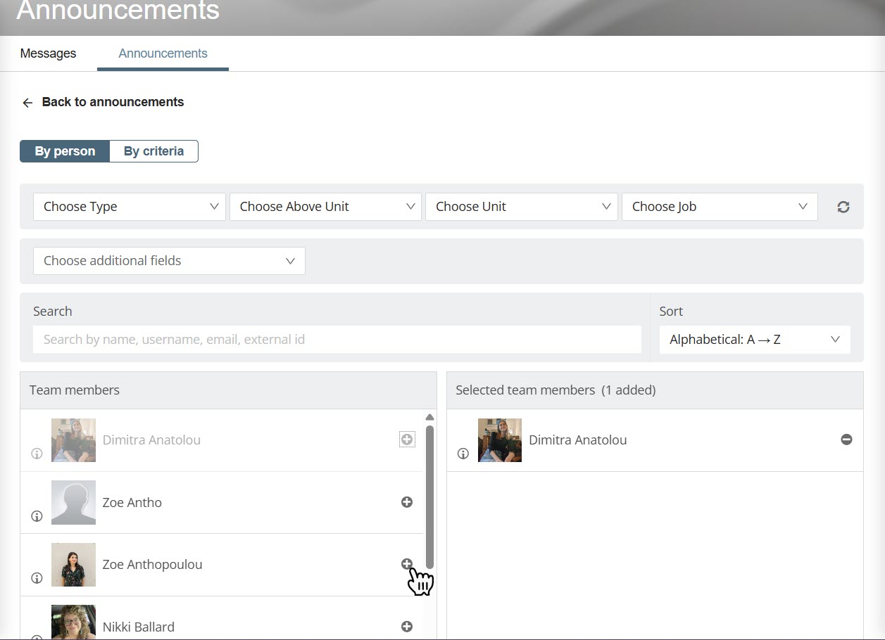
Task: Select the Announcements tab
Action: coord(163,53)
